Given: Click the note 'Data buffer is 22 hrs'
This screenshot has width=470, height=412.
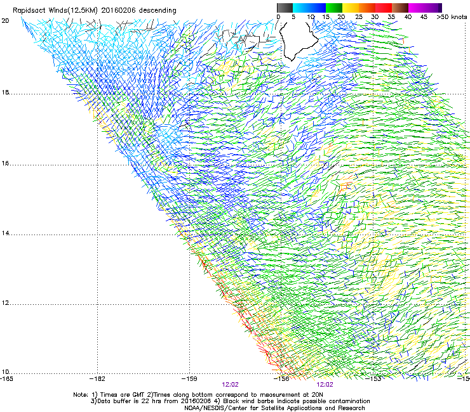Looking at the screenshot, I should (x=130, y=401).
